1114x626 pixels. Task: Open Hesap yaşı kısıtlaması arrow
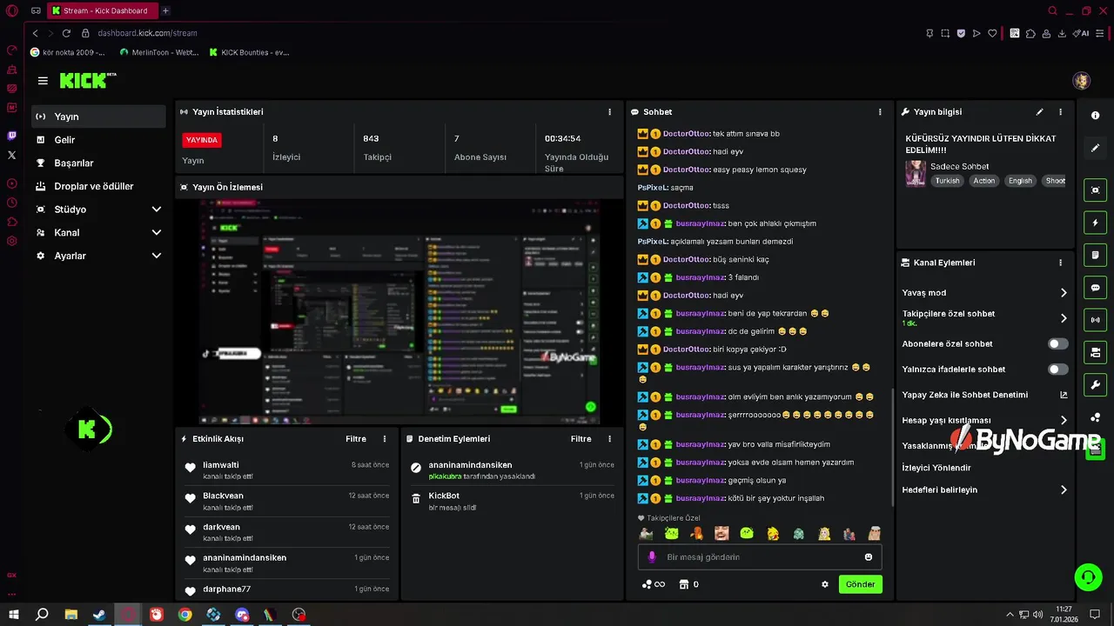[1064, 420]
